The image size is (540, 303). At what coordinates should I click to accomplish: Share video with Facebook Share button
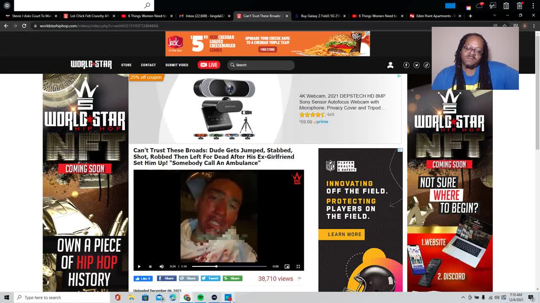167,278
